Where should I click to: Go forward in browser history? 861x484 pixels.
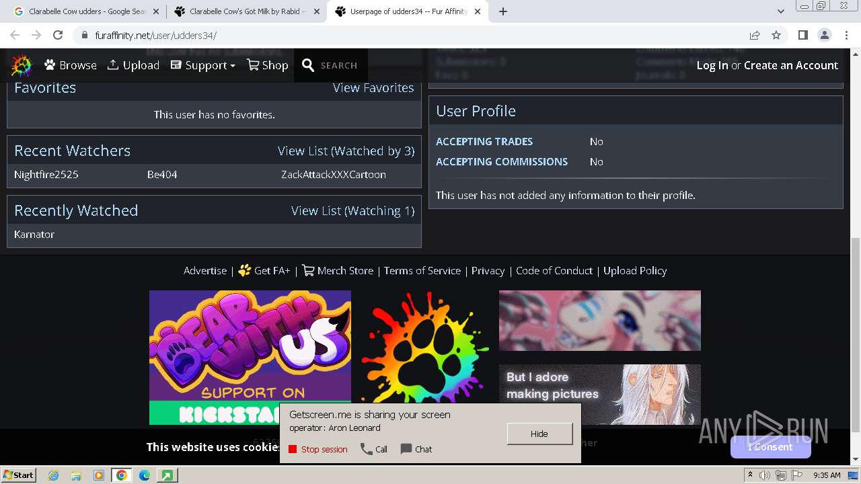pyautogui.click(x=36, y=35)
